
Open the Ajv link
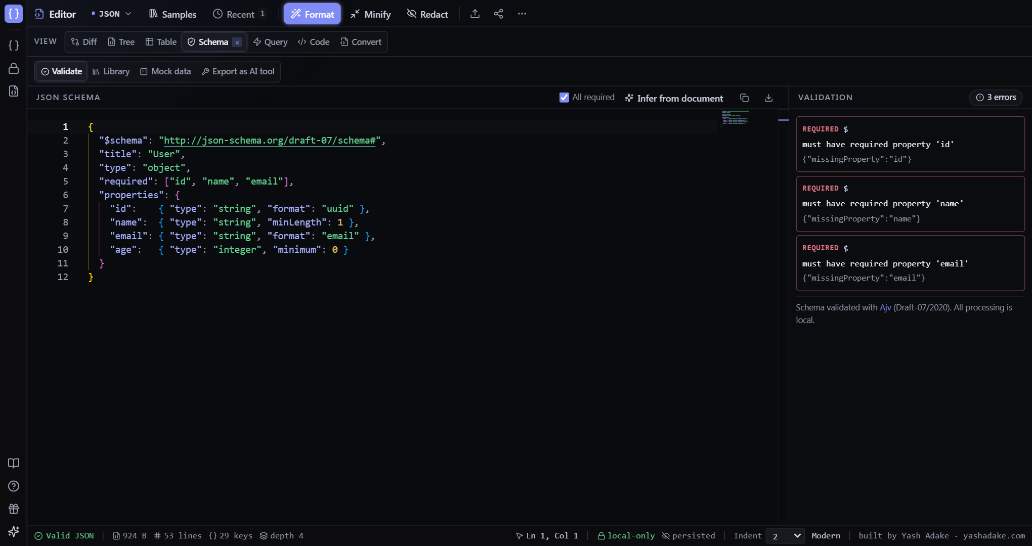885,307
